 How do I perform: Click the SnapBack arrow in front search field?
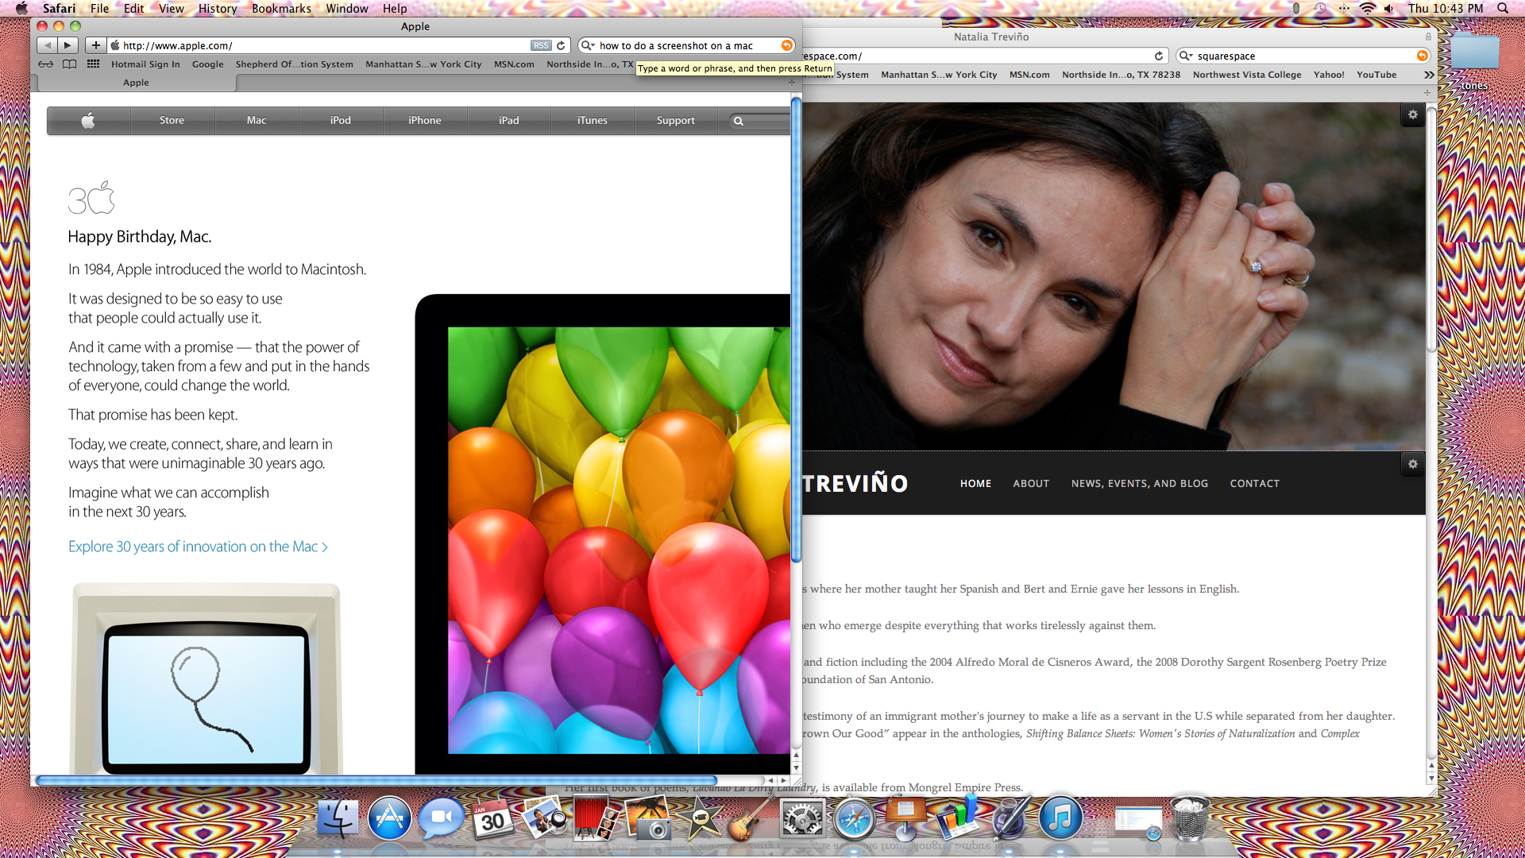coord(786,45)
